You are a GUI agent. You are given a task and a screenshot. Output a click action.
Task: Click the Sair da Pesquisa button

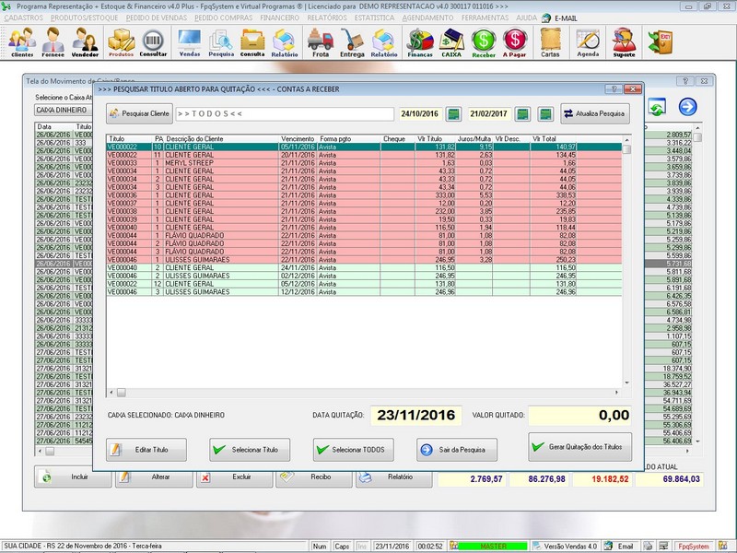[x=457, y=450]
